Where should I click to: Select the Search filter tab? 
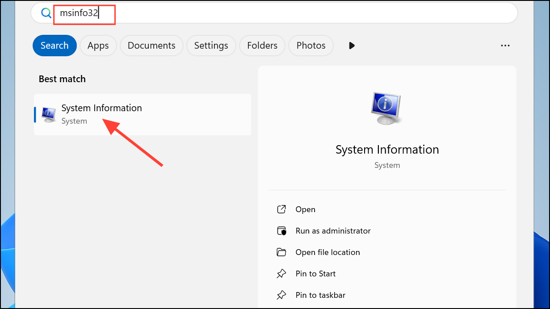point(55,46)
